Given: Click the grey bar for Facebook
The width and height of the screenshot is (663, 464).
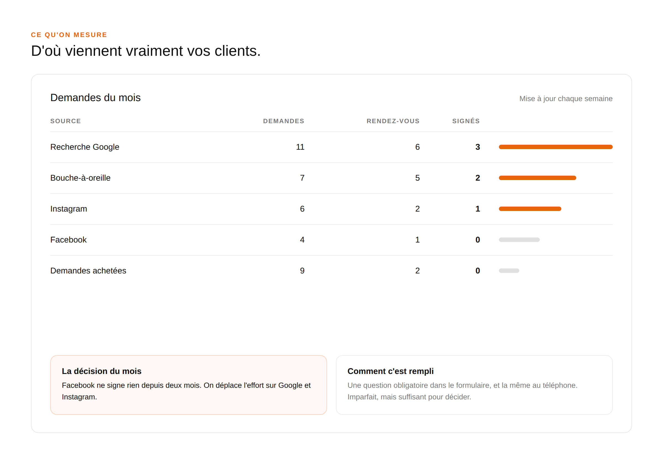Looking at the screenshot, I should click(x=519, y=240).
